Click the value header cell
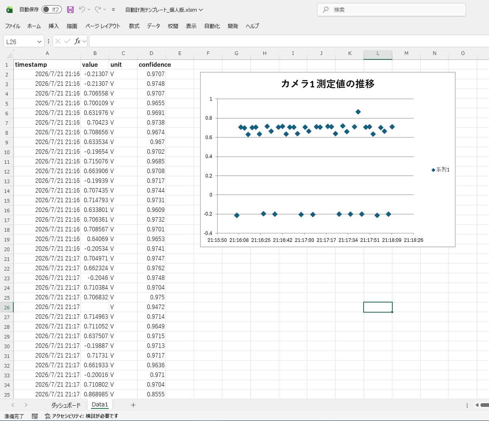This screenshot has width=489, height=421. coord(95,65)
